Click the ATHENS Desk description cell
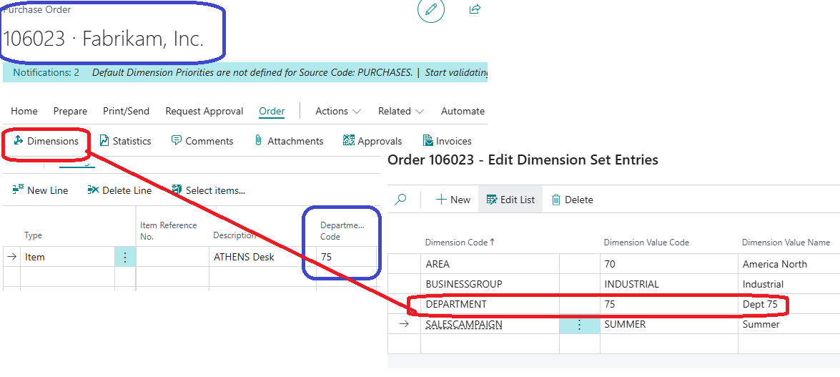 coord(262,257)
